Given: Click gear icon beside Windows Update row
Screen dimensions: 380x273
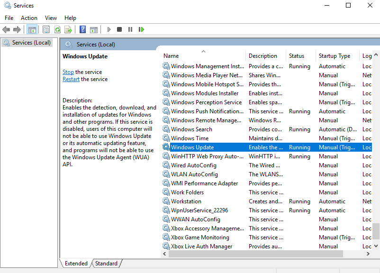Looking at the screenshot, I should point(166,147).
